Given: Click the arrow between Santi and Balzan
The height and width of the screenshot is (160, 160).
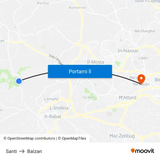Looking at the screenshot, I should 22,151.
